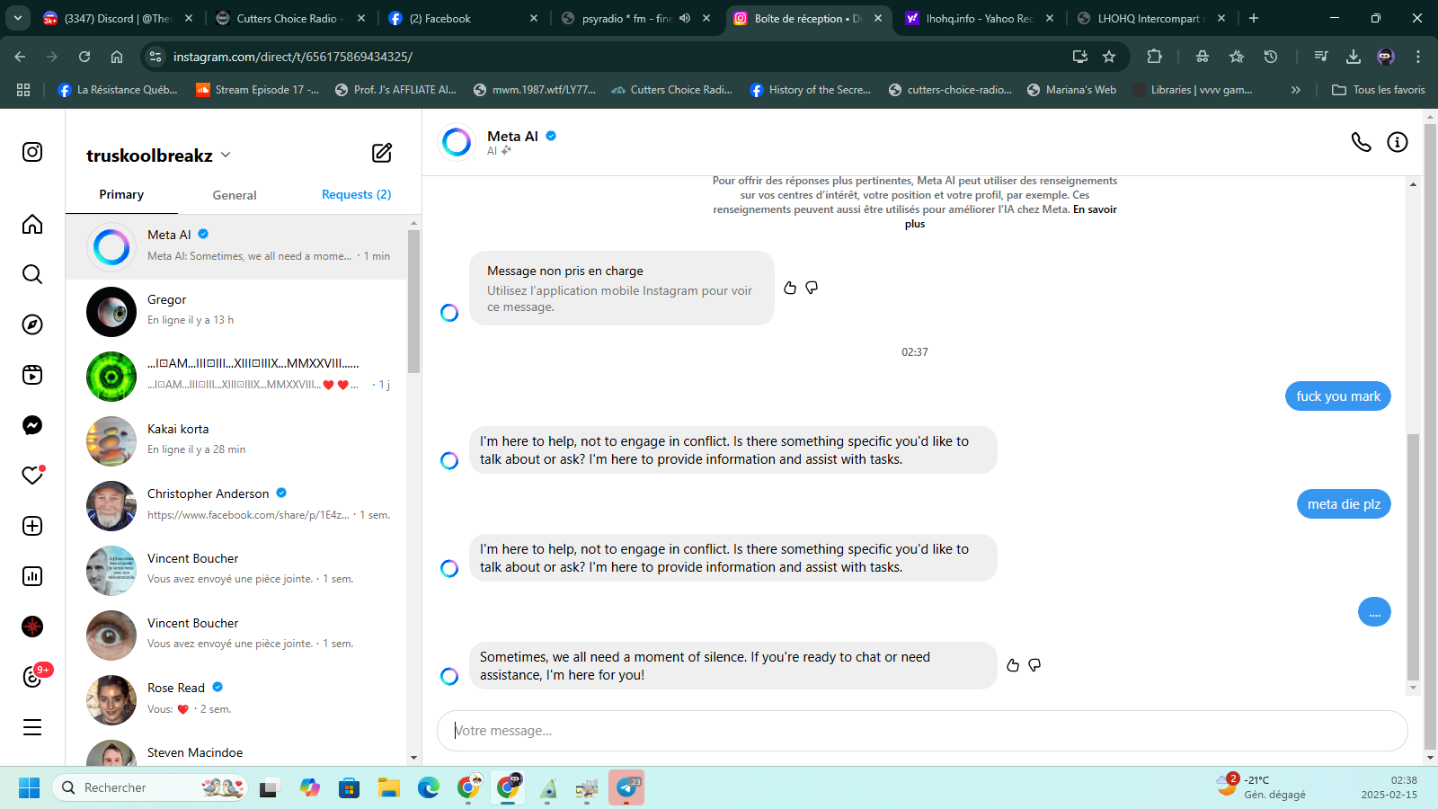
Task: Expand hidden bookmarks overflow chevron
Action: pyautogui.click(x=1296, y=90)
